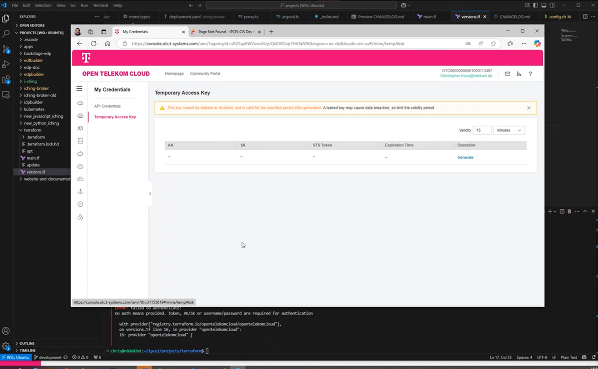Click the Generate link

pos(465,157)
